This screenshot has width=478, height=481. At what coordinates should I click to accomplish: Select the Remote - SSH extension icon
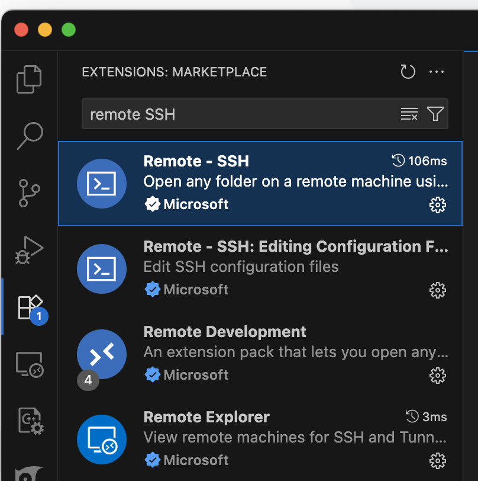[102, 184]
